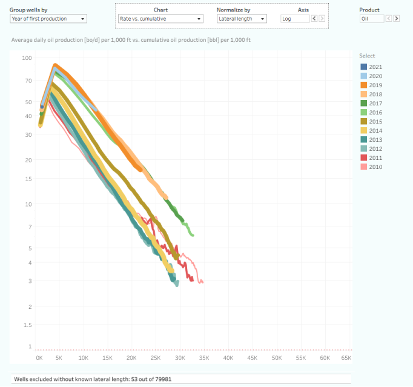The image size is (413, 387).
Task: Click the 65K x-axis tick label
Action: [346, 358]
